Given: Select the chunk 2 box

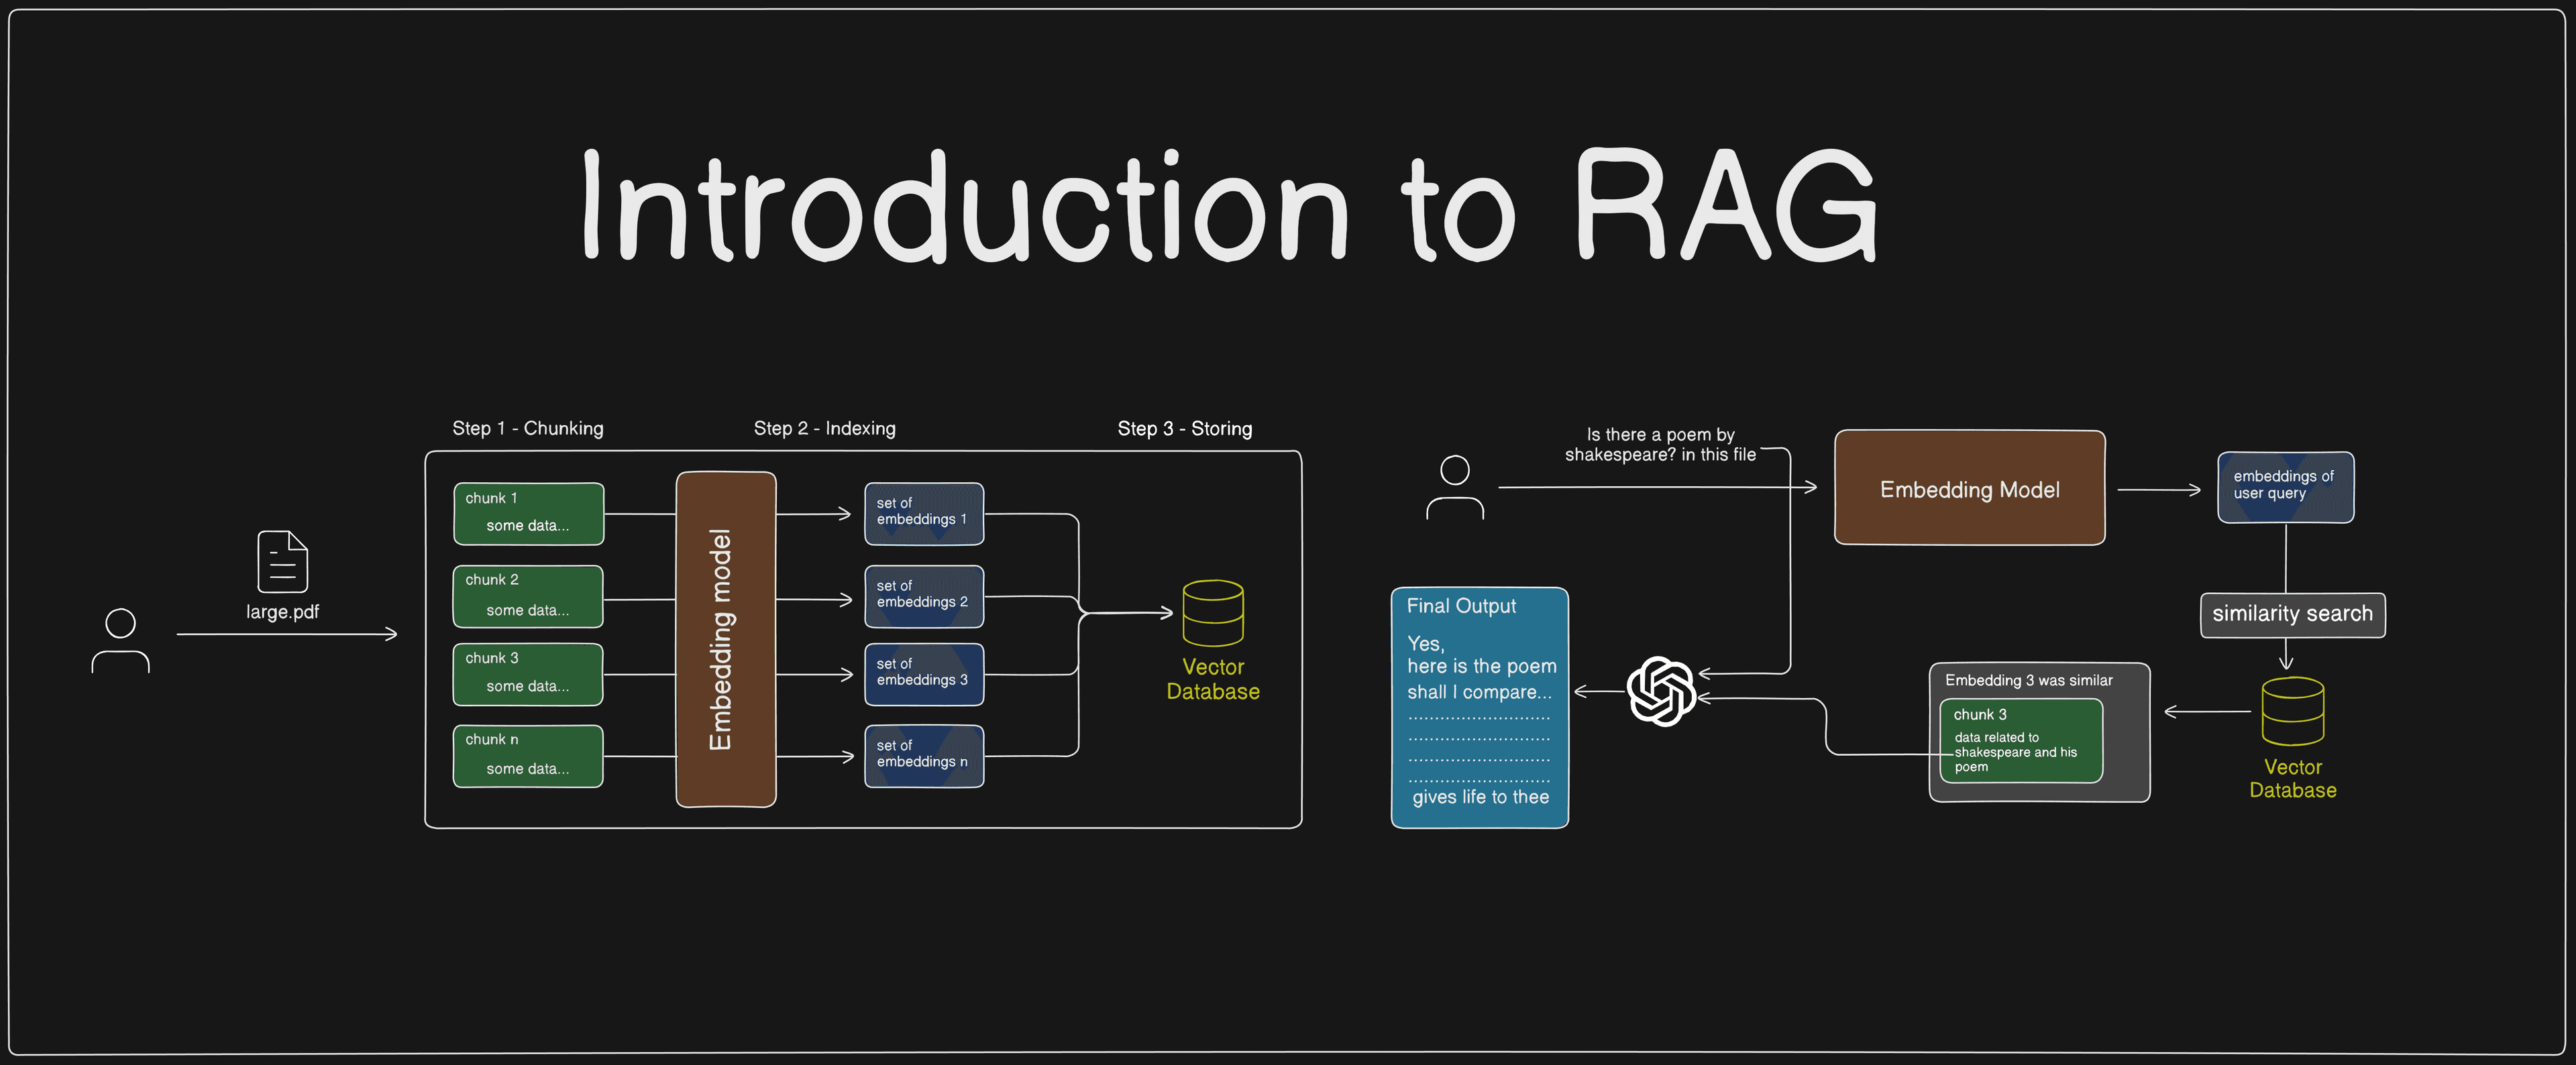Looking at the screenshot, I should (x=527, y=595).
